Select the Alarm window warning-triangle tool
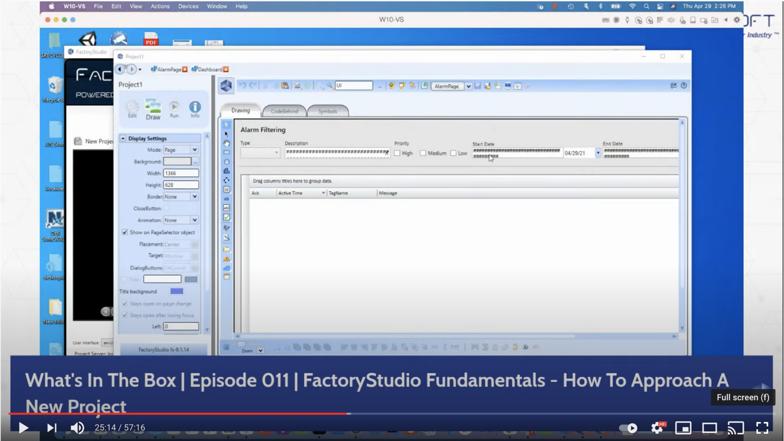 227,259
